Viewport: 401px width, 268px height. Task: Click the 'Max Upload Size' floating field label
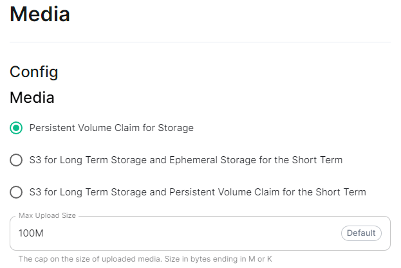tap(48, 215)
